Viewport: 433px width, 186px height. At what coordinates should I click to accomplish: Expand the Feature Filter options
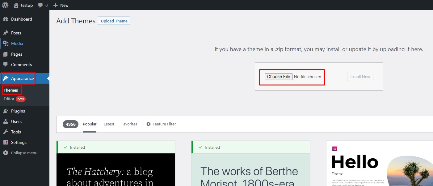(x=161, y=124)
